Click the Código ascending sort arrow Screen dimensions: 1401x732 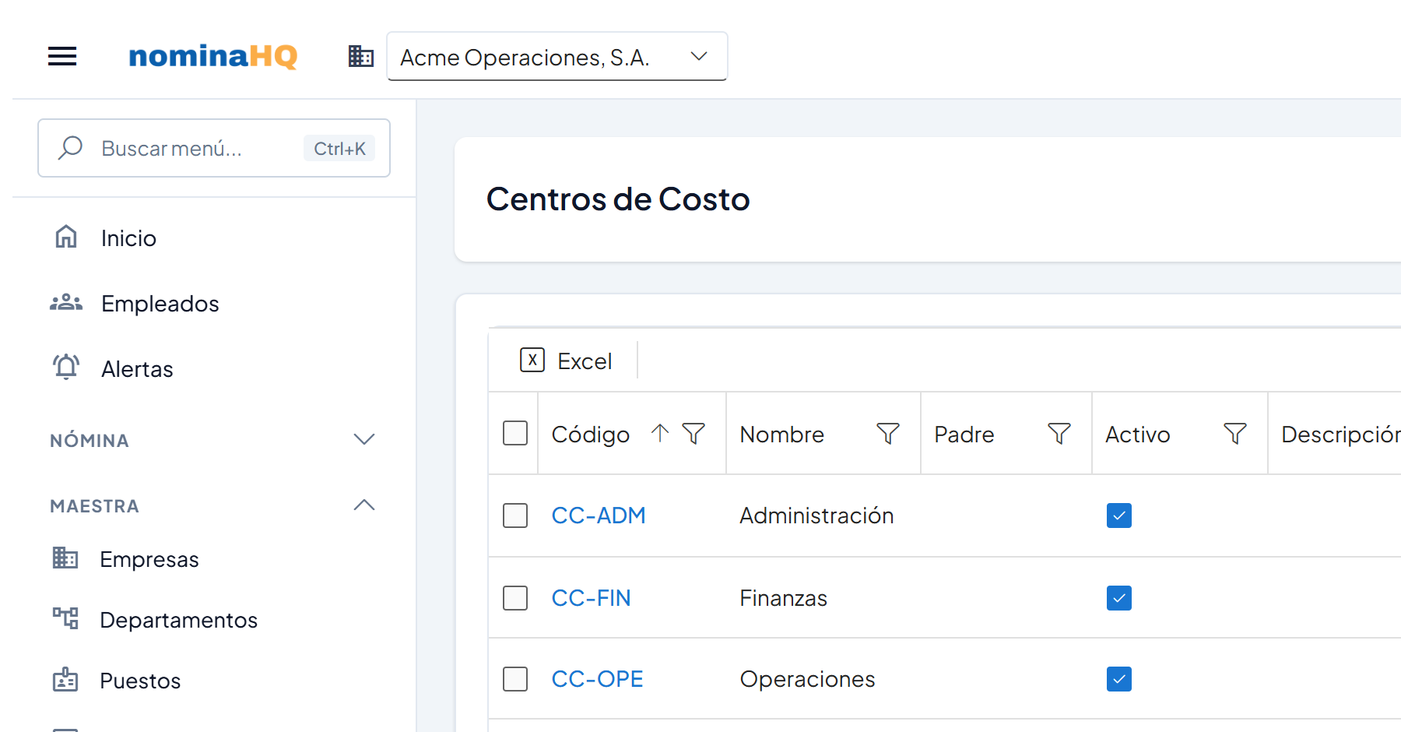[x=660, y=433]
